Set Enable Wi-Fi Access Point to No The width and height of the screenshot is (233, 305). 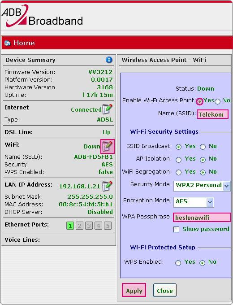point(217,101)
